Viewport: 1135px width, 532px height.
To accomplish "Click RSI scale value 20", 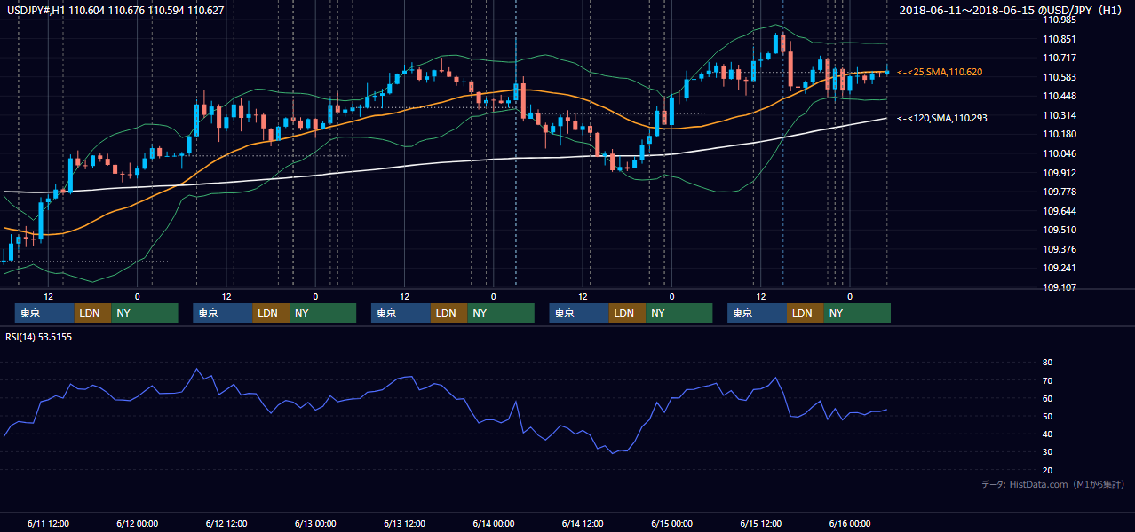I will pos(1047,470).
